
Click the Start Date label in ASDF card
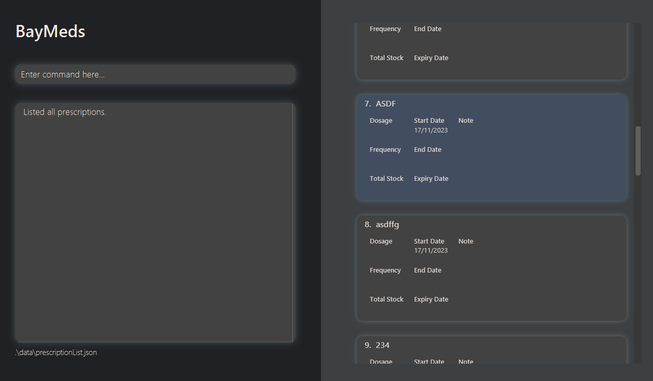click(x=429, y=121)
